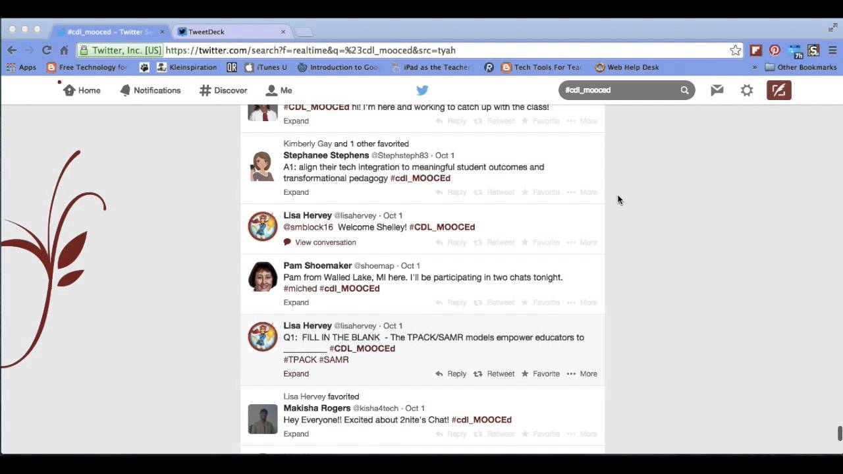Favorite Lisa Hervey's Q1 tweet
The height and width of the screenshot is (474, 843).
[541, 373]
